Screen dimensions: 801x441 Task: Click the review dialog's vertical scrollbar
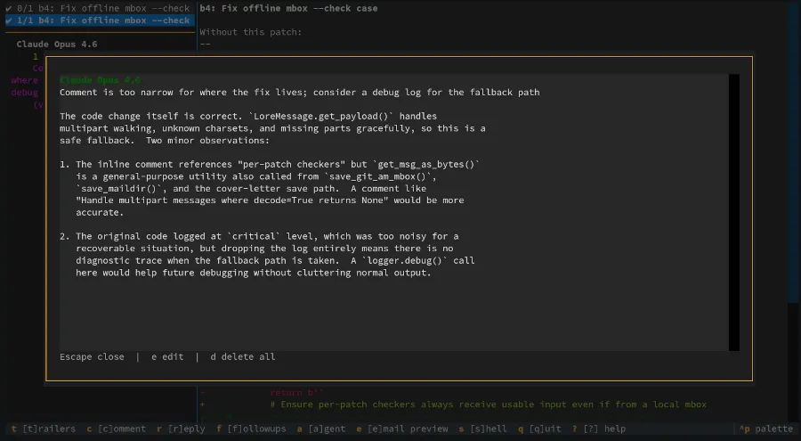(x=733, y=212)
